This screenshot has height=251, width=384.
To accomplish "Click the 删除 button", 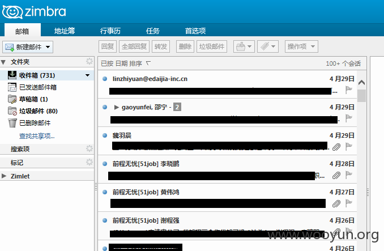I will [185, 46].
